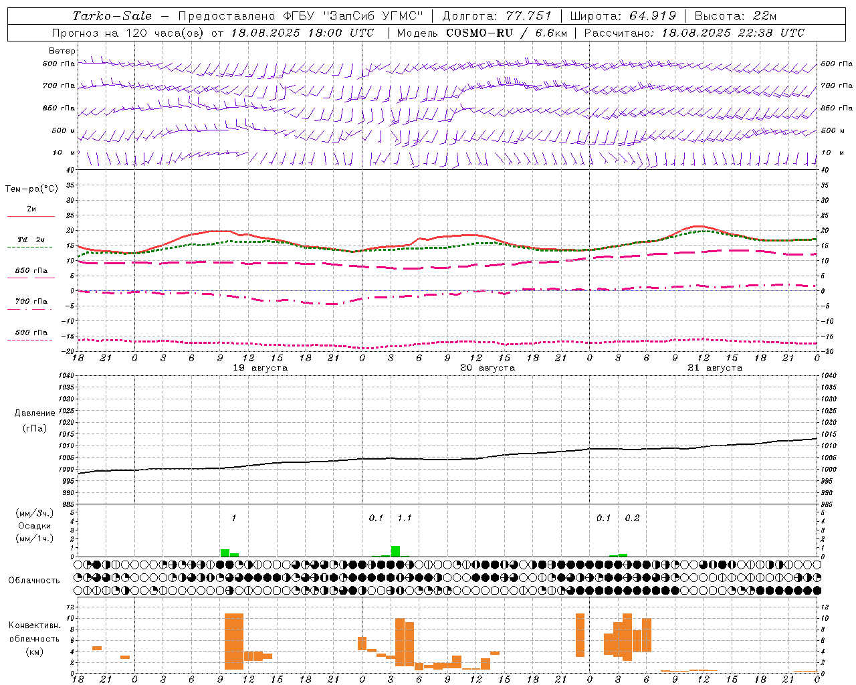Select the Широта: 64.919 value

click(623, 16)
